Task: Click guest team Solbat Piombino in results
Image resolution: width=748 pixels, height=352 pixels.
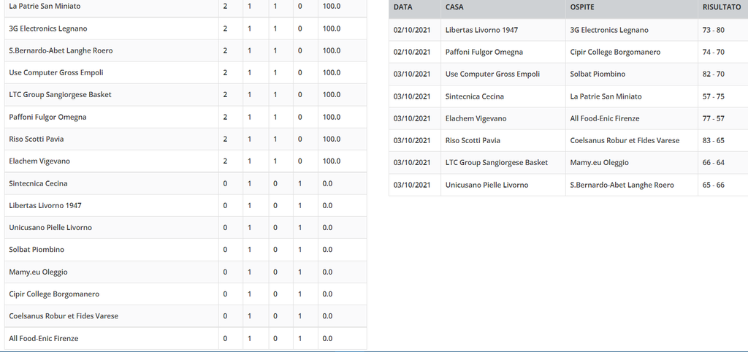Action: tap(598, 74)
